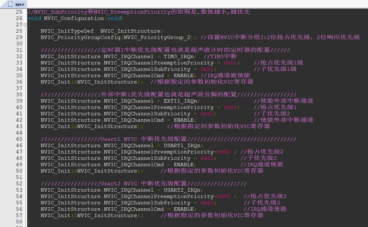The width and height of the screenshot is (368, 227).
Task: Click the 0x02 value on line 54
Action: click(x=224, y=196)
